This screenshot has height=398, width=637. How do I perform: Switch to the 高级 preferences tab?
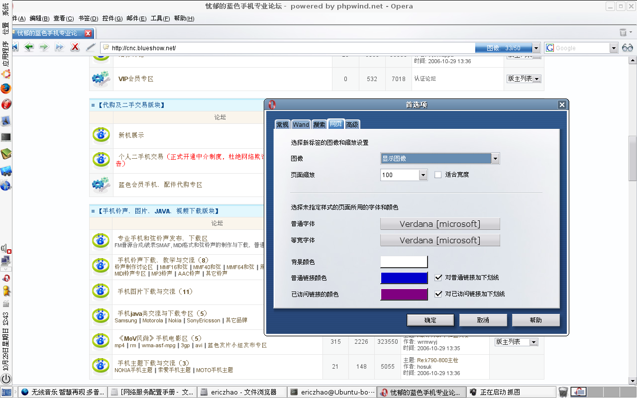[x=352, y=124]
